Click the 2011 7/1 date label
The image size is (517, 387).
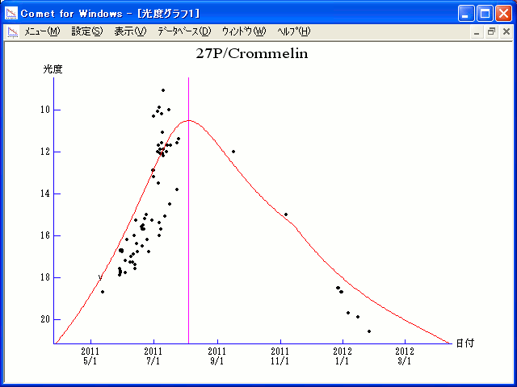pos(153,356)
